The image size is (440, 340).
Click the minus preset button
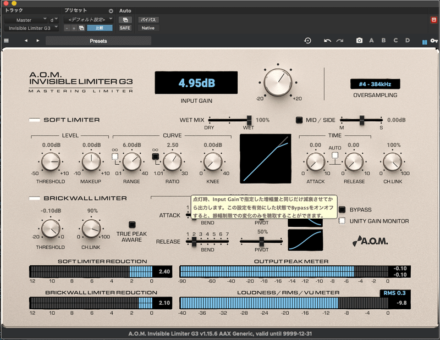(x=67, y=28)
